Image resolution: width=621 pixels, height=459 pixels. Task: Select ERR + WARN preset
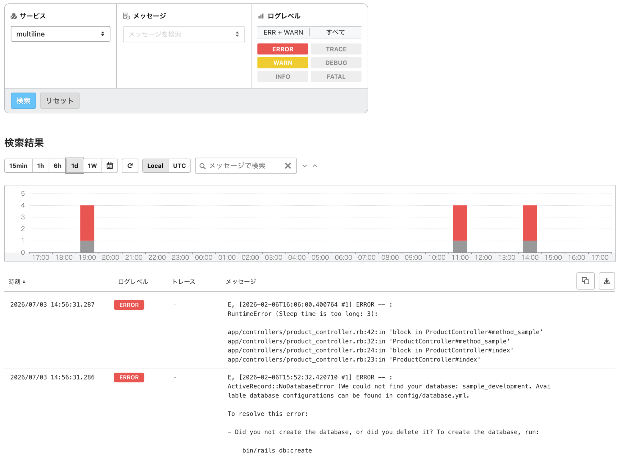(x=283, y=32)
